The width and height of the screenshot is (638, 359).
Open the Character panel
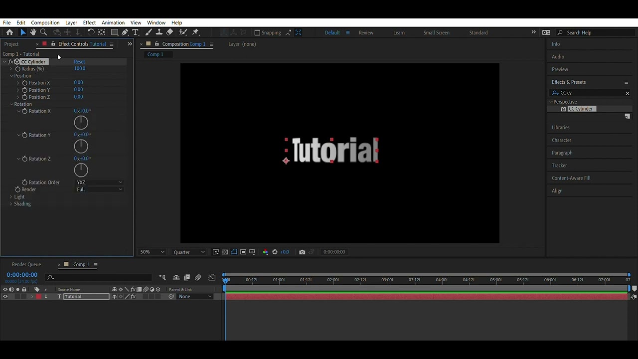tap(561, 140)
